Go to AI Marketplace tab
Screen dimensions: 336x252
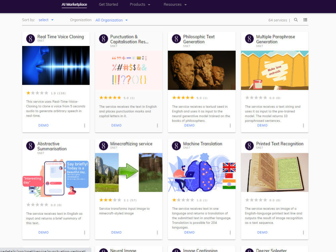[74, 4]
